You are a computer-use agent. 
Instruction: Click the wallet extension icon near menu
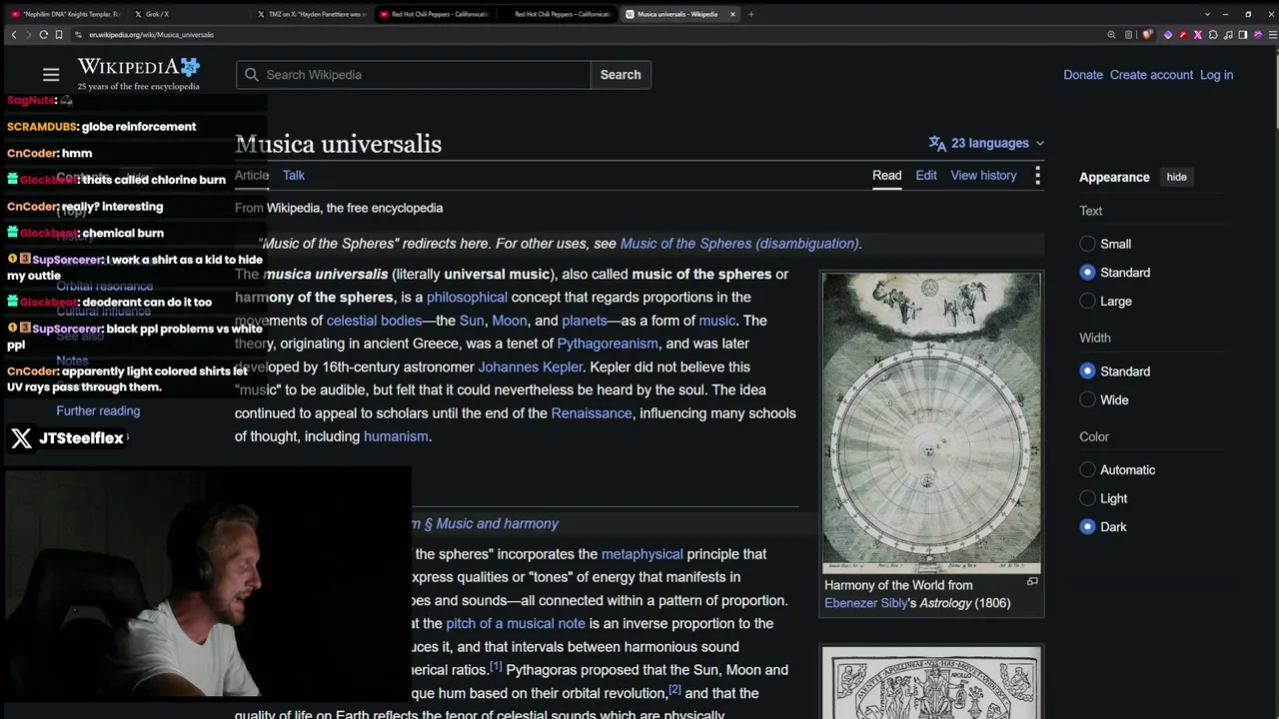(1258, 34)
